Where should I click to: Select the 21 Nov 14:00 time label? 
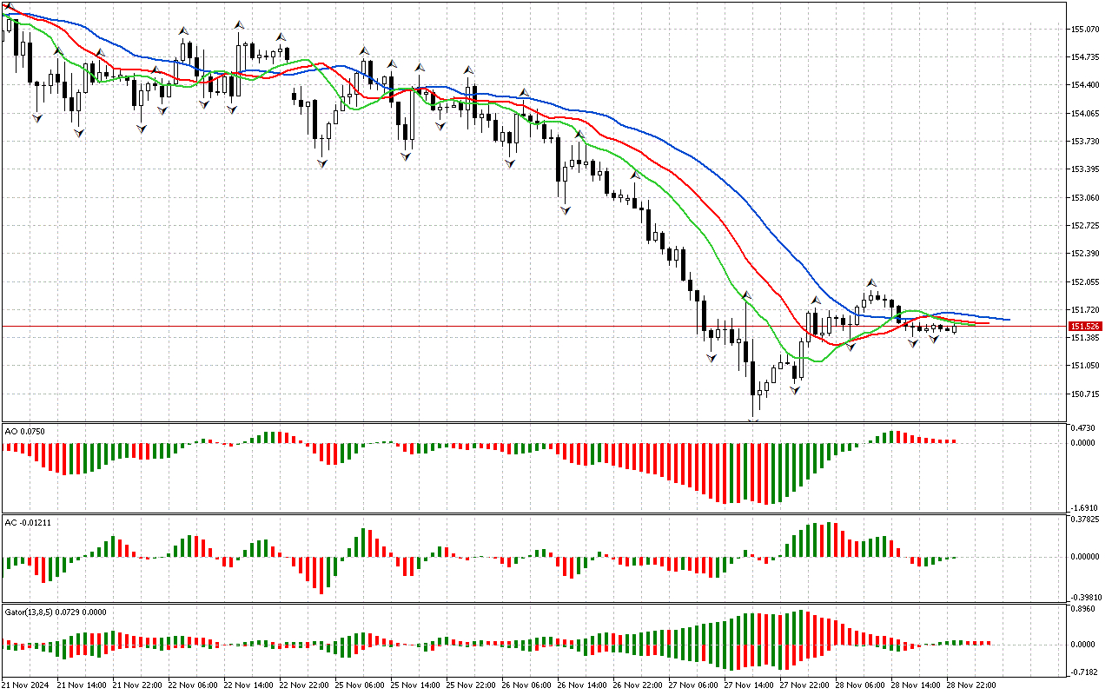pos(82,685)
